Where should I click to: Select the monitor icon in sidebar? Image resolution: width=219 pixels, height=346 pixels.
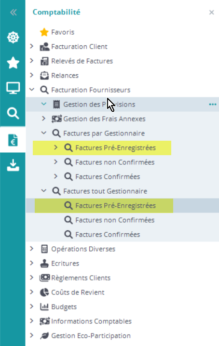(x=13, y=88)
